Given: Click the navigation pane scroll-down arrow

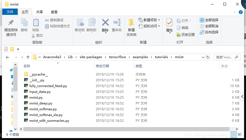Looking at the screenshot, I should pyautogui.click(x=15, y=129).
